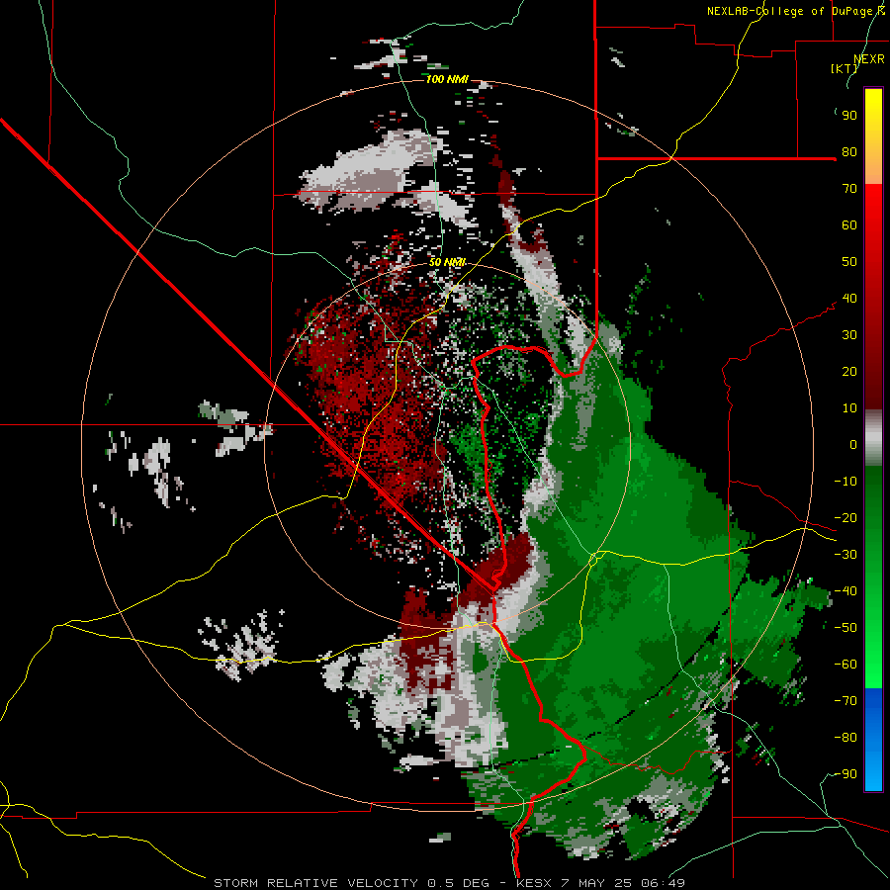Click the -10 value on the scale
The height and width of the screenshot is (890, 890).
845,482
